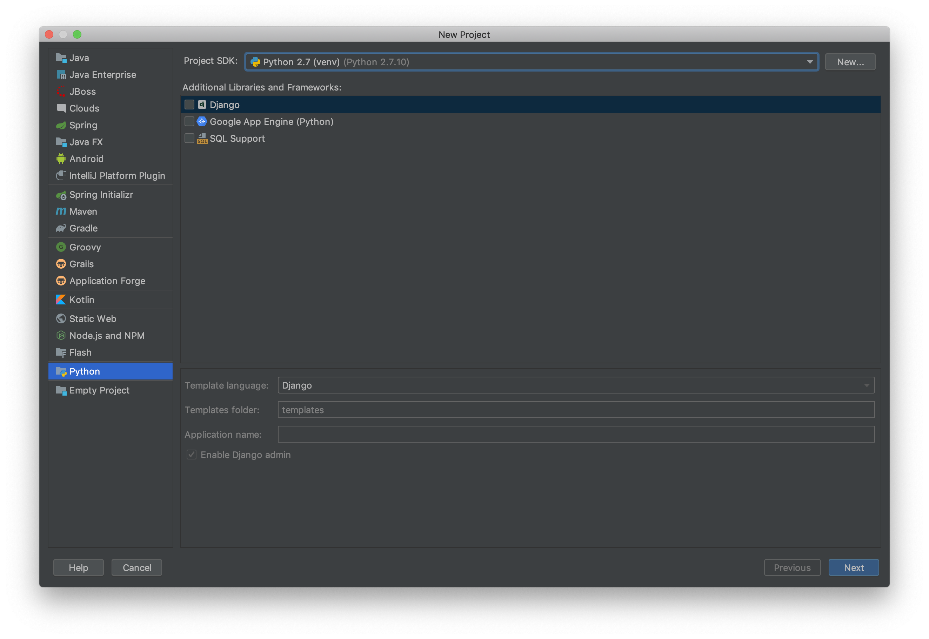
Task: Tick the SQL Support checkbox
Action: tap(189, 139)
